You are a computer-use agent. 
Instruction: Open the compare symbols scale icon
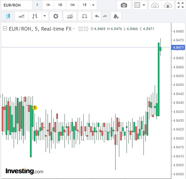(84, 16)
